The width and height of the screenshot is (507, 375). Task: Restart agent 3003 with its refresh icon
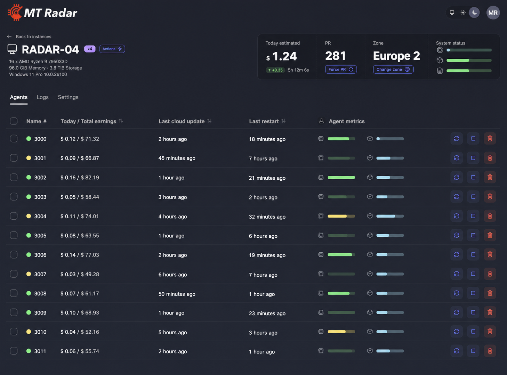pyautogui.click(x=457, y=197)
